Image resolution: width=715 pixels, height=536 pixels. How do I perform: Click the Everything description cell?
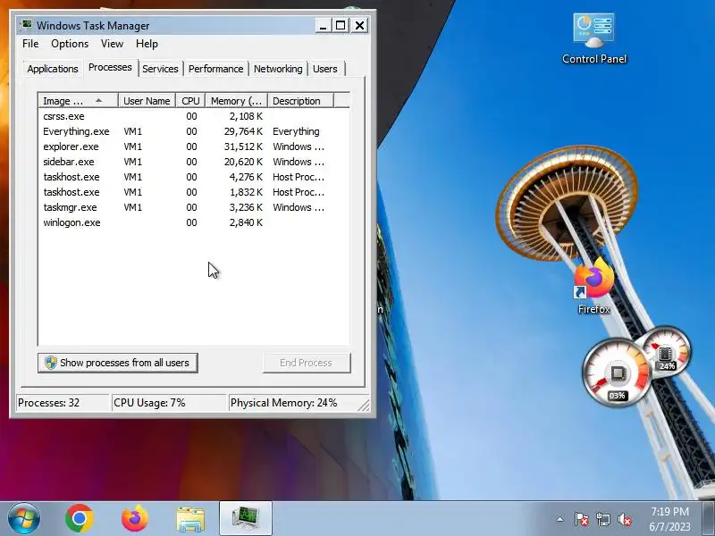[x=296, y=131]
